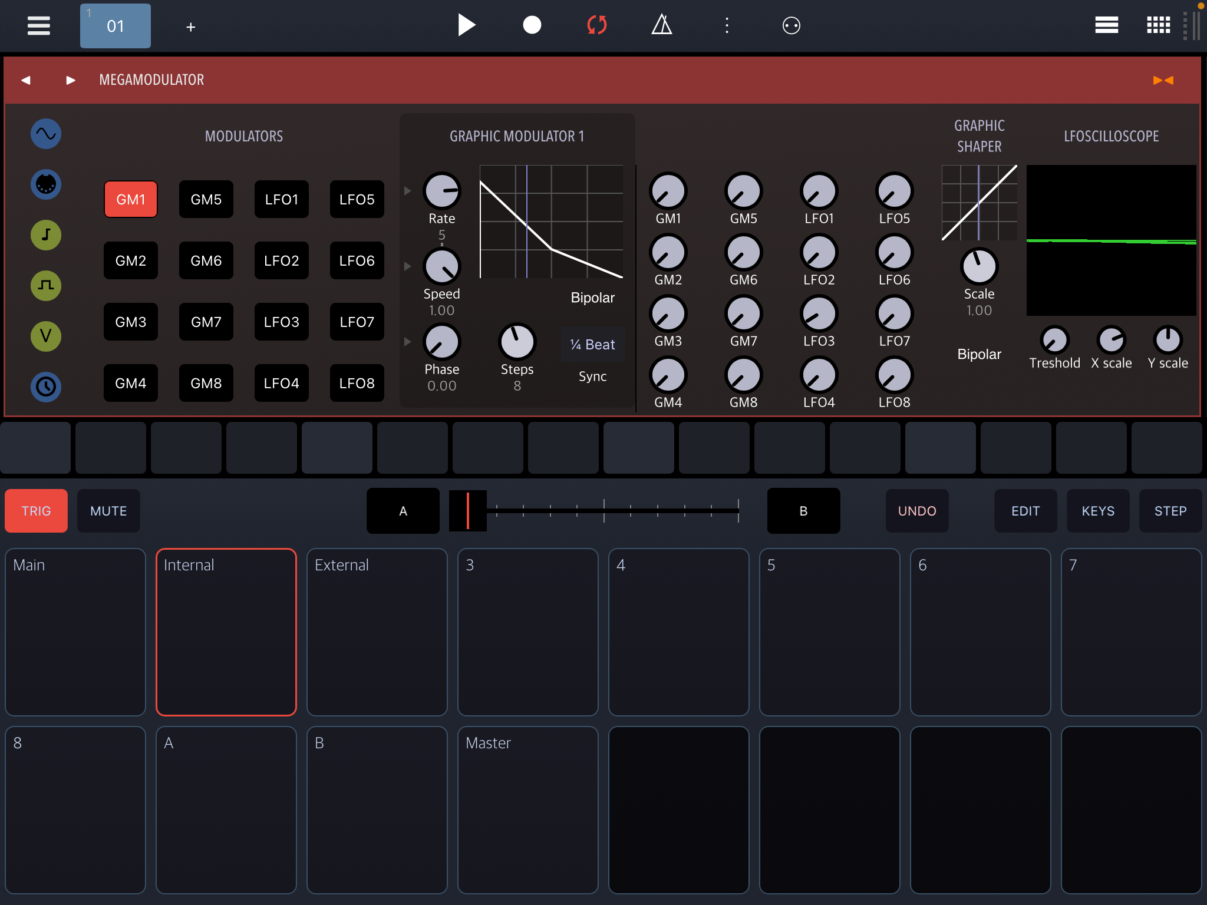Select the clock sidebar icon
Viewport: 1207px width, 905px height.
46,387
